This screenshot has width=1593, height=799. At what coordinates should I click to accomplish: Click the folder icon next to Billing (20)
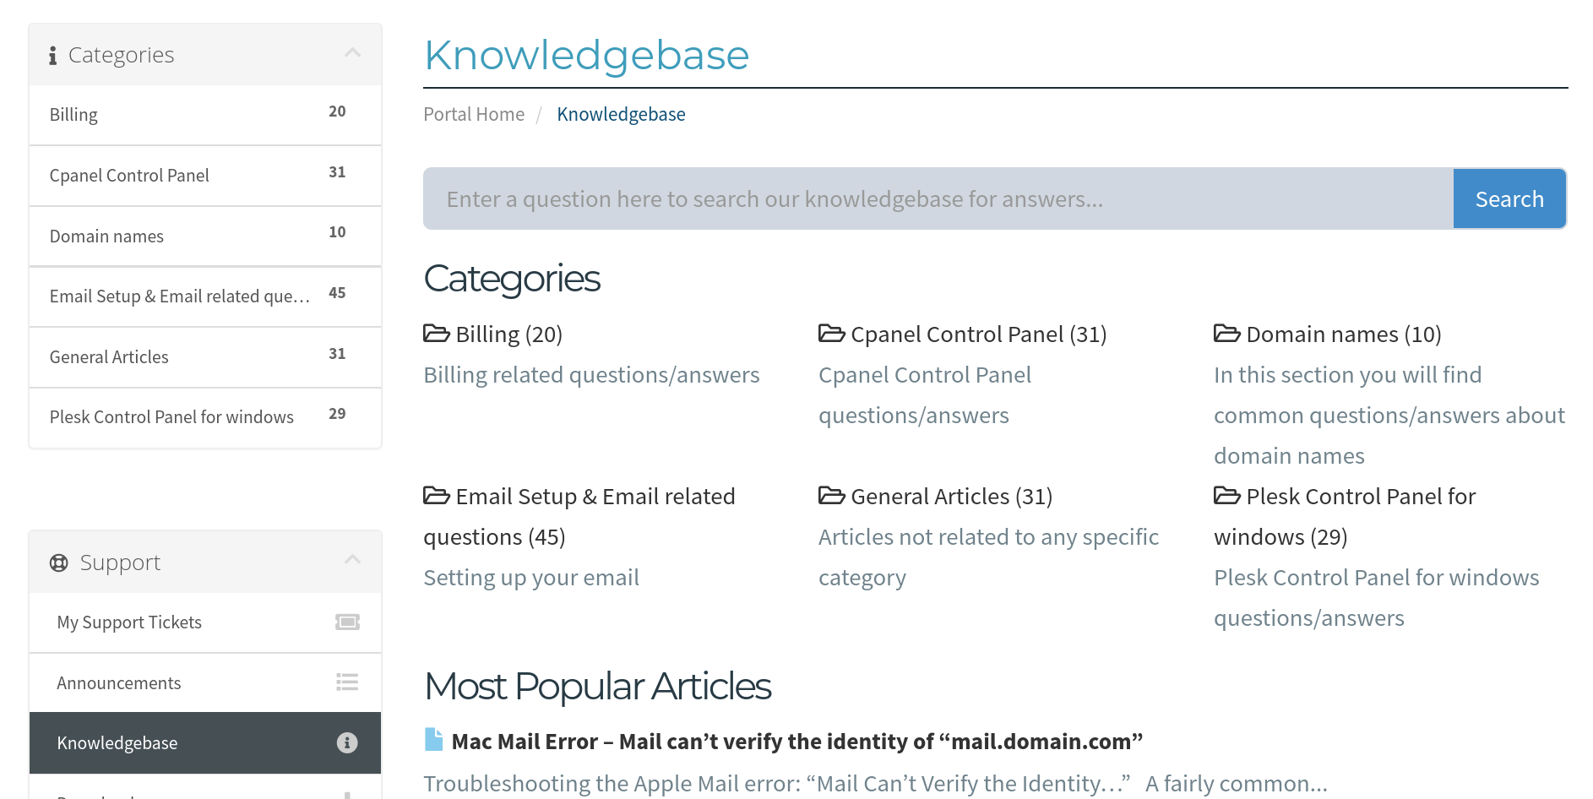point(437,334)
